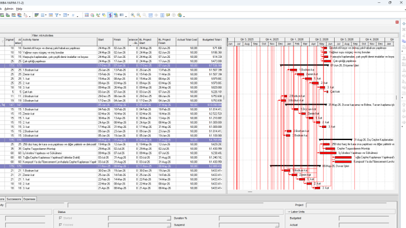Click the Qtr 4, 2025 timescale header
406x228 pixels.
pyautogui.click(x=272, y=39)
